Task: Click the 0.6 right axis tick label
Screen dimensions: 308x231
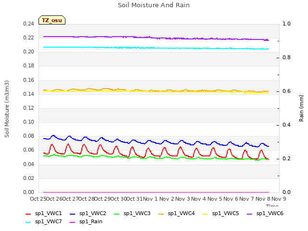Action: 286,91
